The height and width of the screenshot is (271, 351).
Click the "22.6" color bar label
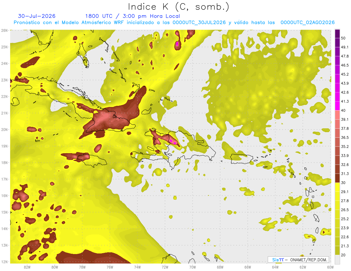tap(345, 237)
